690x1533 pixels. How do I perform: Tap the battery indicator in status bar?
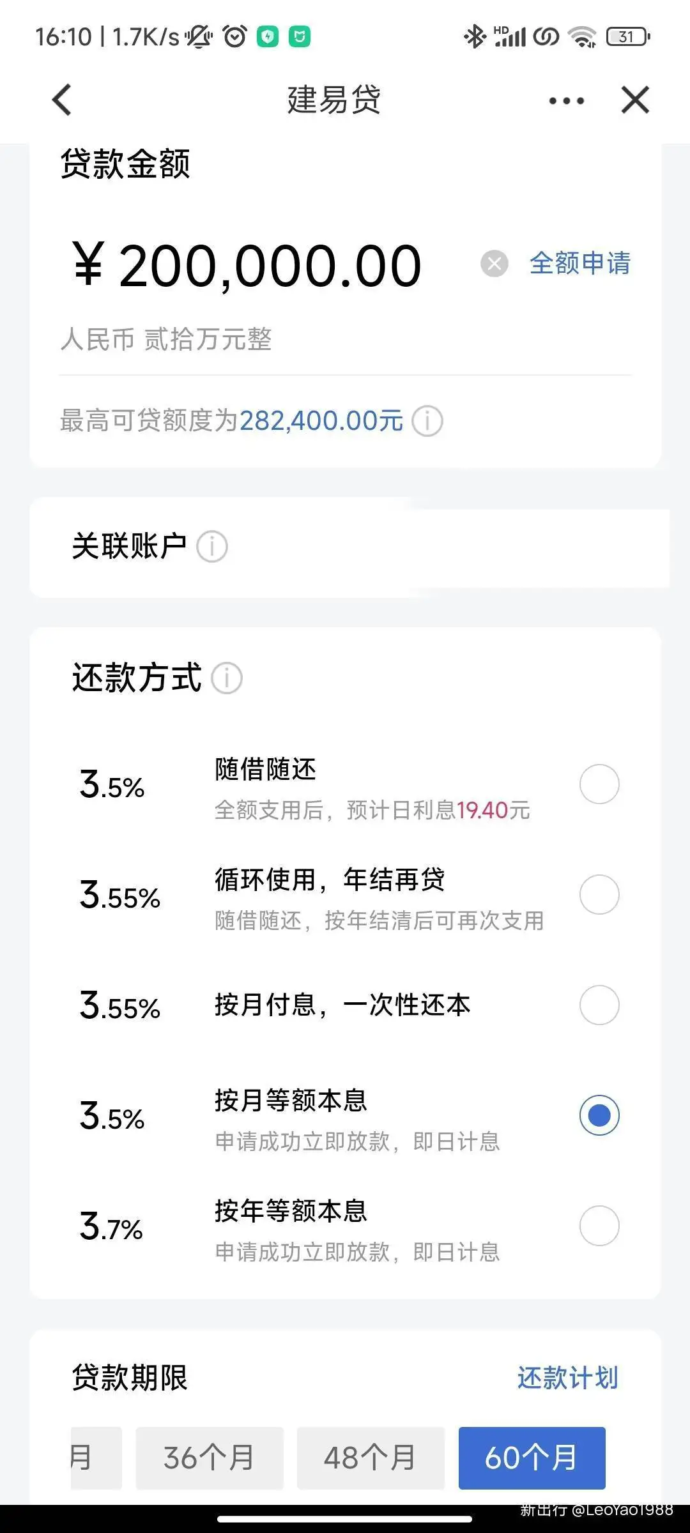pos(628,36)
